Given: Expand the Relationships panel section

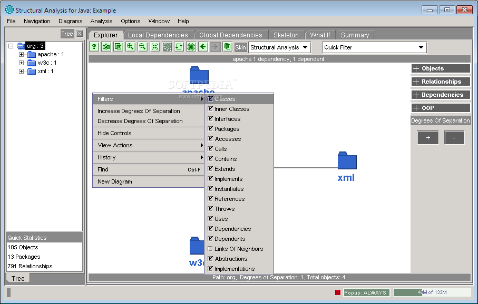Looking at the screenshot, I should (441, 82).
